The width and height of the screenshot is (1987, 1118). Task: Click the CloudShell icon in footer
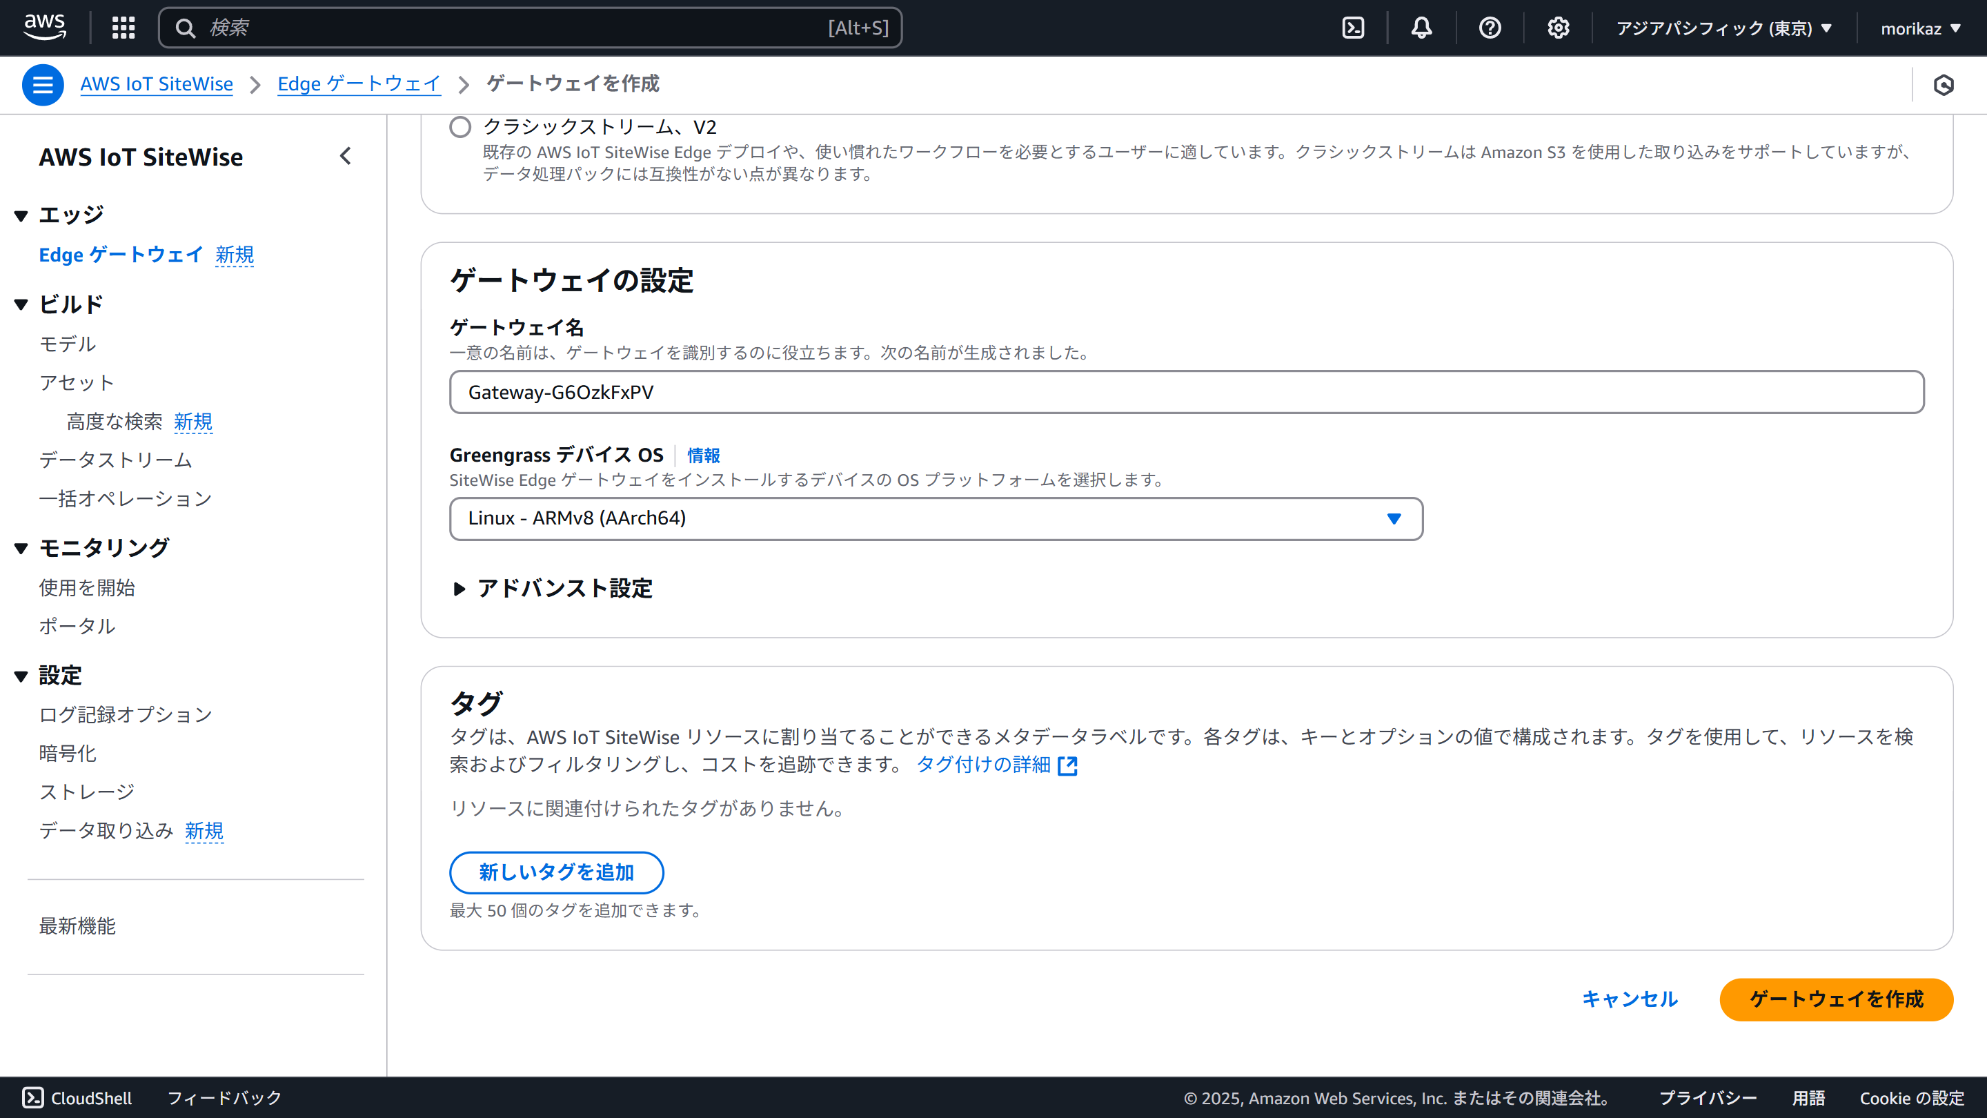pyautogui.click(x=32, y=1097)
